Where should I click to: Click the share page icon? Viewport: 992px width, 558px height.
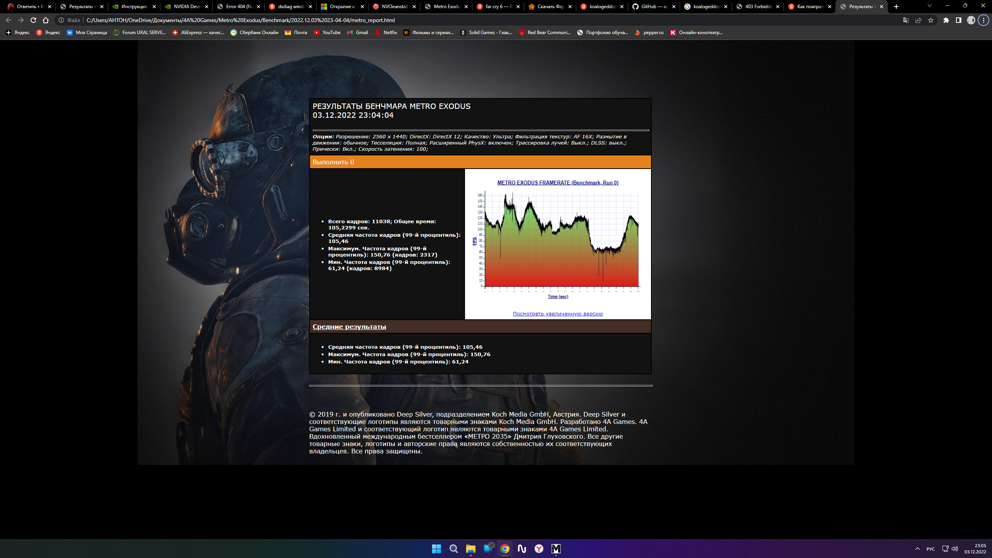tap(918, 20)
